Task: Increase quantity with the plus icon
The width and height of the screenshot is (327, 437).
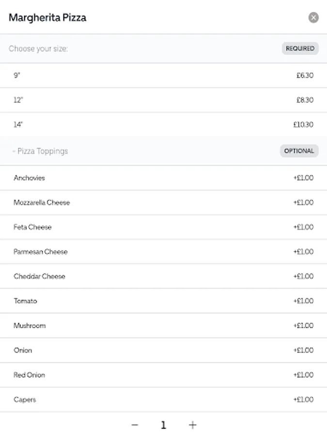Action: click(x=192, y=425)
